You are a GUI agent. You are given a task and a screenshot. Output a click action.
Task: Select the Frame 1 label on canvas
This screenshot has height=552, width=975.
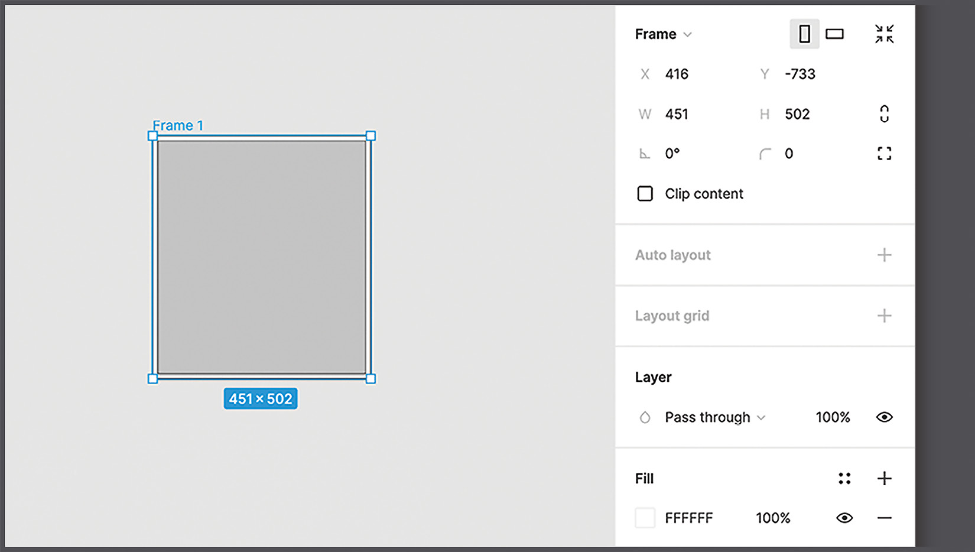178,125
